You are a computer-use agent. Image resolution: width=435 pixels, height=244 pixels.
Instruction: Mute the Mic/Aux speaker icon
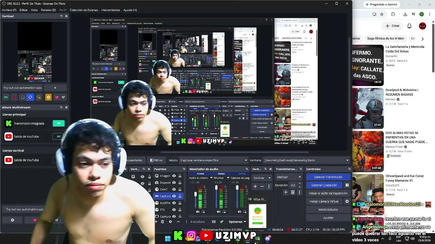coord(219,212)
